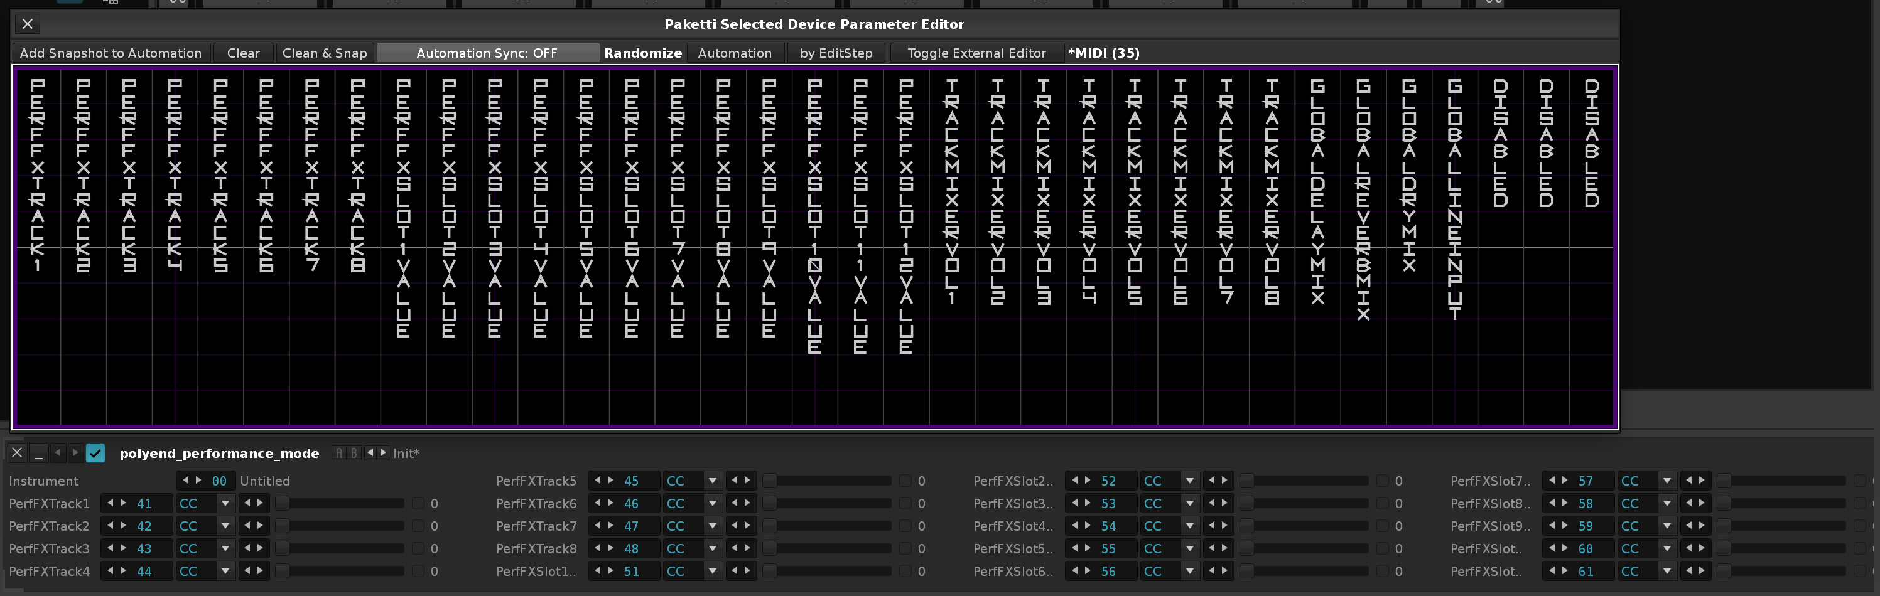The height and width of the screenshot is (596, 1880).
Task: Select preset bank A button
Action: (x=338, y=453)
